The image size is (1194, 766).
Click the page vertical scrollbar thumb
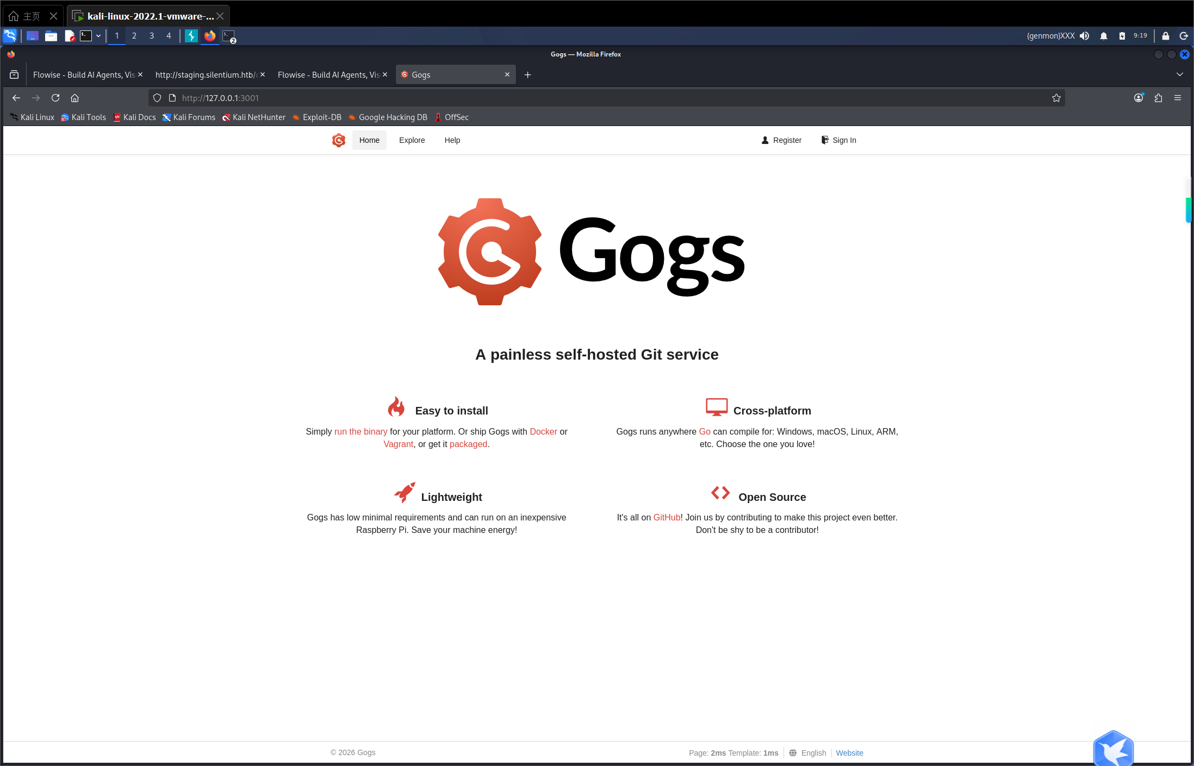pyautogui.click(x=1188, y=210)
